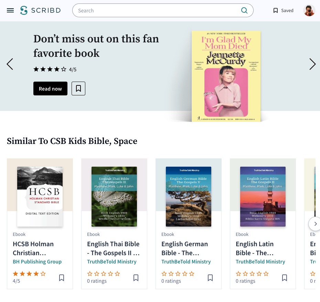
Task: Click the search magnifier icon
Action: pyautogui.click(x=244, y=10)
